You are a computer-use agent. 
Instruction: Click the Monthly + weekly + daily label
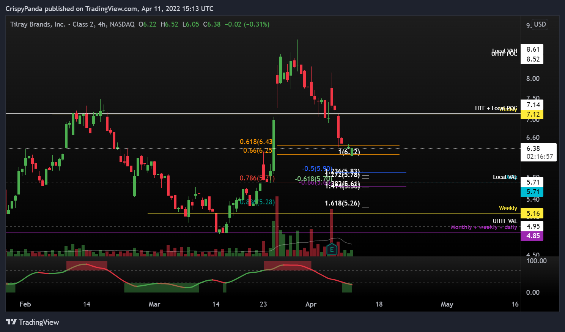click(484, 227)
